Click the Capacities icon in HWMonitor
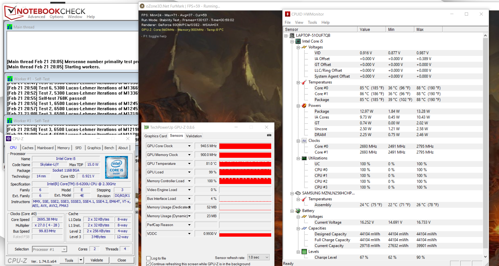 pos(304,228)
